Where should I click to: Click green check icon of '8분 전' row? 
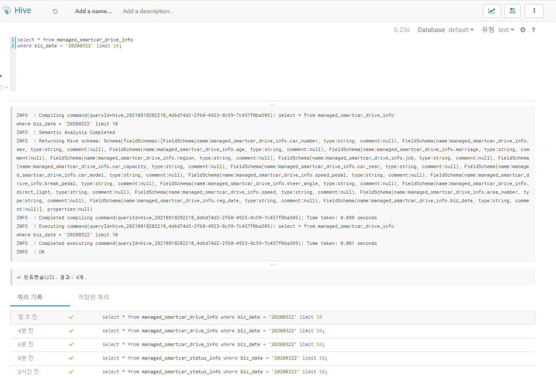[x=71, y=358]
